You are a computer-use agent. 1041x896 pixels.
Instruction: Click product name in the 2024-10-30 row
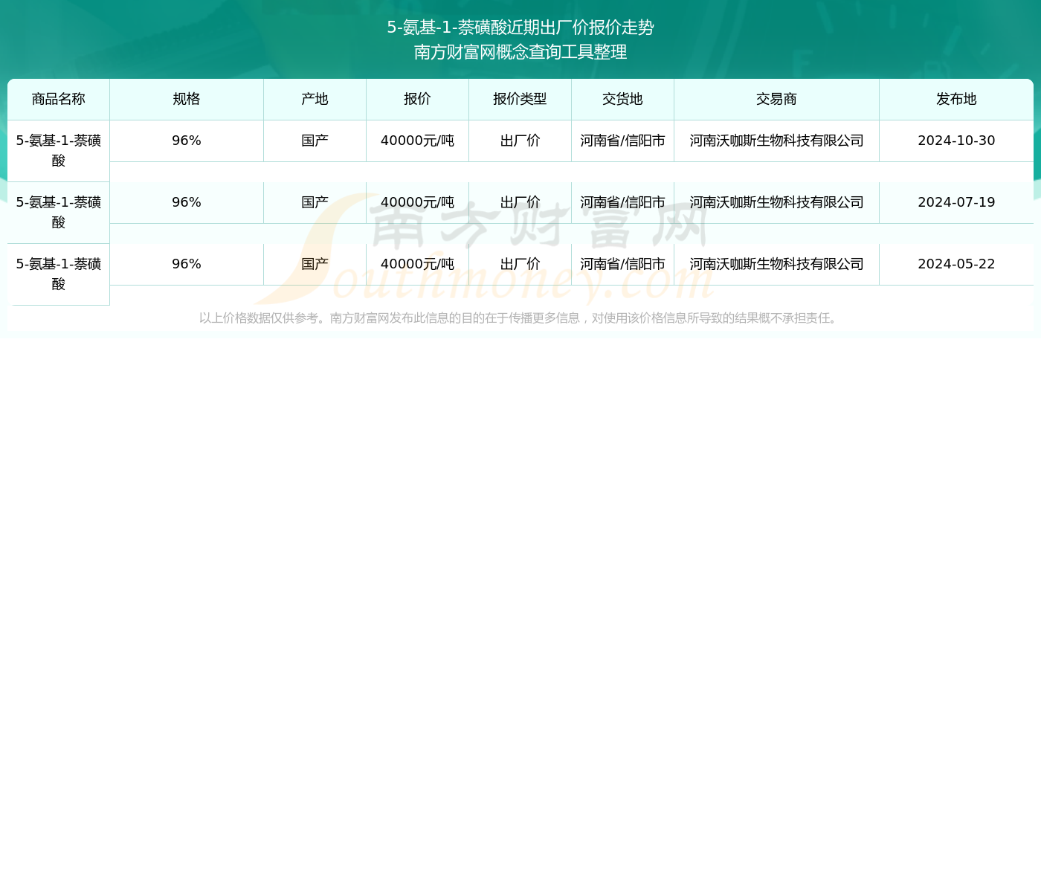tap(59, 150)
